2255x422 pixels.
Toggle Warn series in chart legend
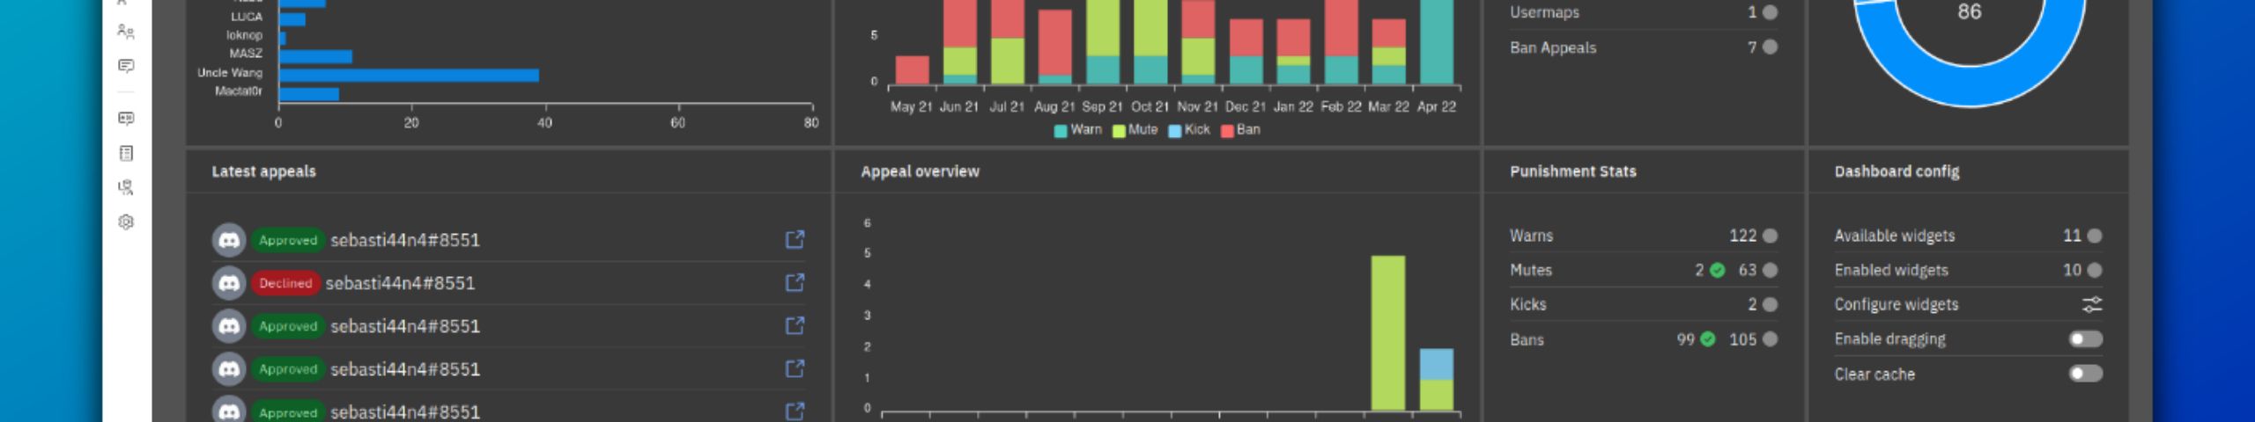click(1077, 130)
